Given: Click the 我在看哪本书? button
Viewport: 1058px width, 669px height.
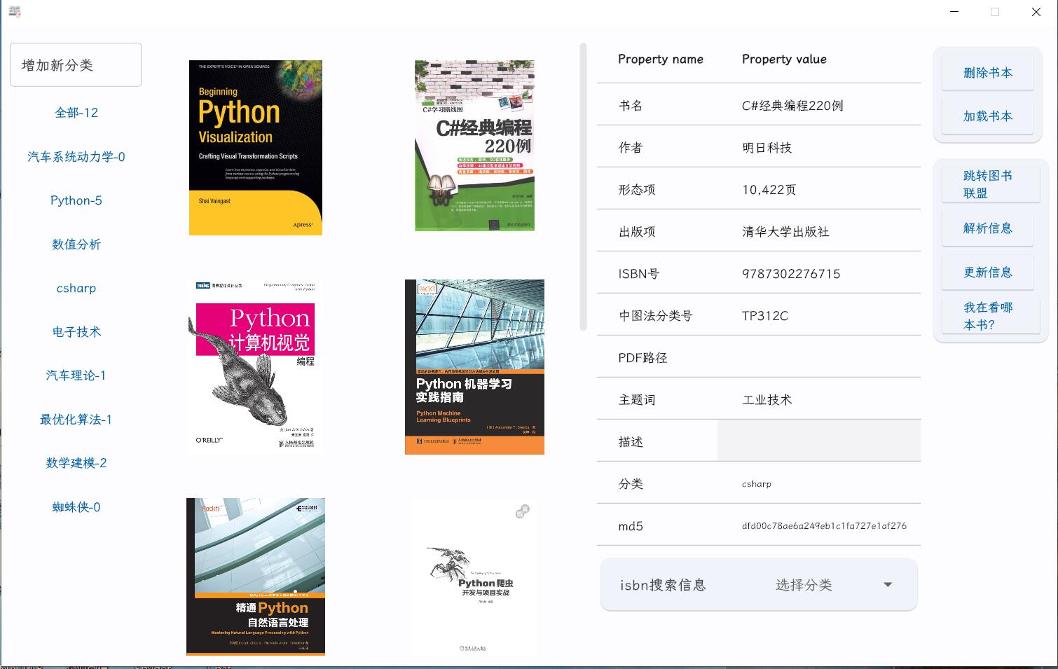Looking at the screenshot, I should coord(987,316).
